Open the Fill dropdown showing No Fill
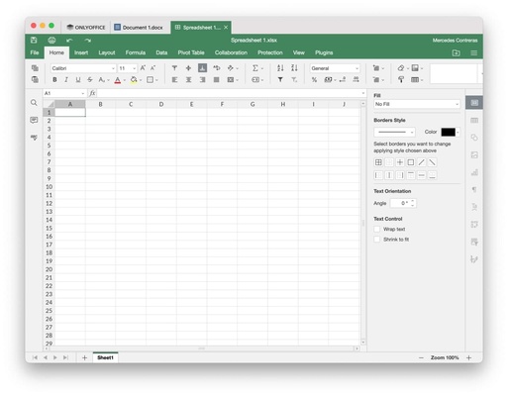Screen dimensions: 508x396 point(417,104)
